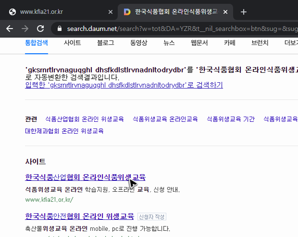Click the 신청자 작성 badge
The width and height of the screenshot is (298, 237).
click(x=152, y=217)
